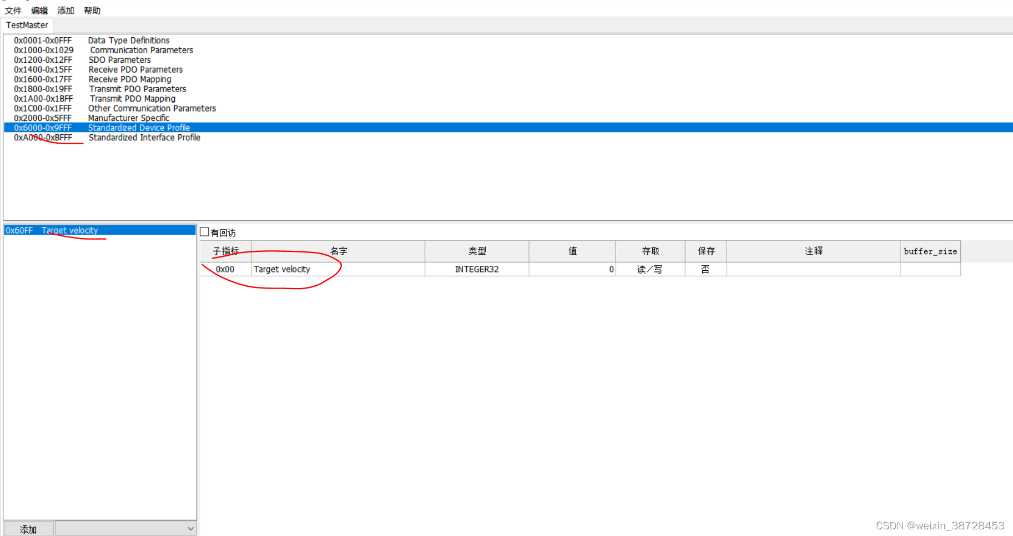The height and width of the screenshot is (536, 1013).
Task: Click the buffer_size column header
Action: 930,251
